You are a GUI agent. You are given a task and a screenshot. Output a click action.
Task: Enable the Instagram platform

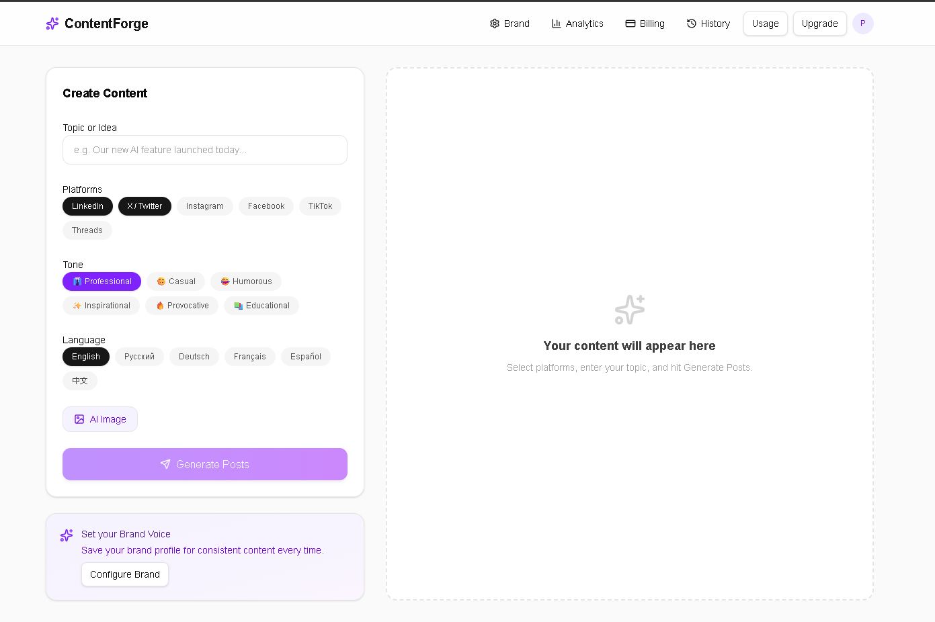[x=205, y=206]
